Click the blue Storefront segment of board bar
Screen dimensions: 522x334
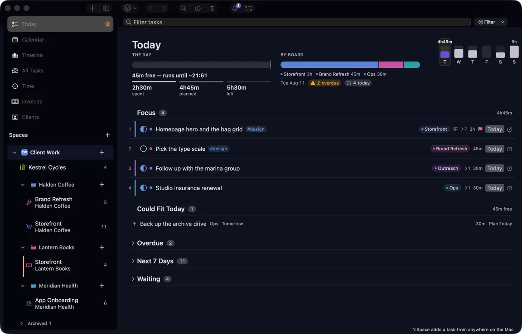tap(329, 65)
